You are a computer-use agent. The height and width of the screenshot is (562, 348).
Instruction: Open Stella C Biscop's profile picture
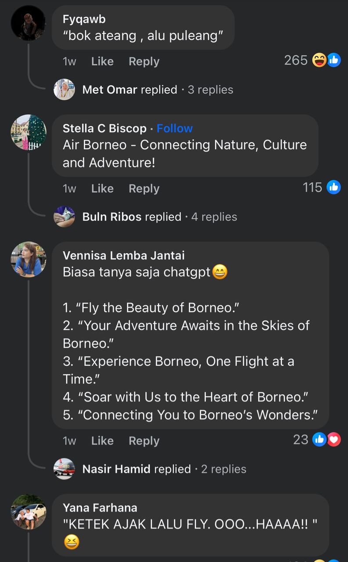tap(28, 132)
